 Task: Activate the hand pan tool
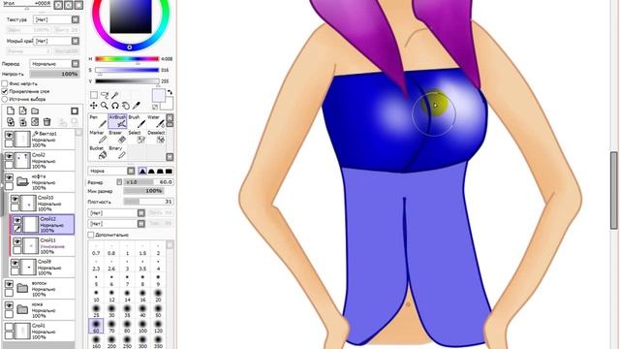(126, 106)
